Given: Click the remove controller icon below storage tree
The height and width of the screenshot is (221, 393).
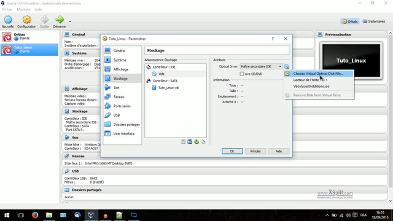Looking at the screenshot, I should 190,142.
